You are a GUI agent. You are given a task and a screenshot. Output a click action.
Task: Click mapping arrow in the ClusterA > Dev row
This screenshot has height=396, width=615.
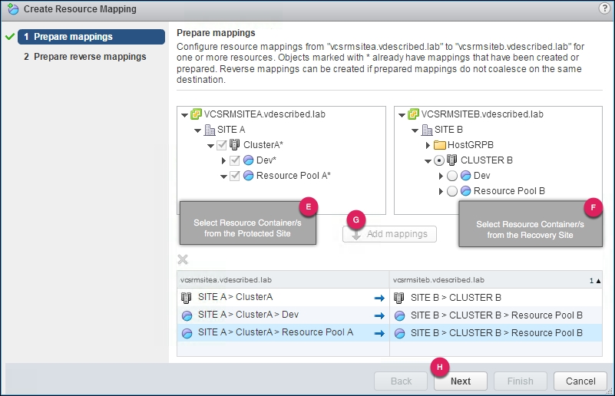coord(379,315)
